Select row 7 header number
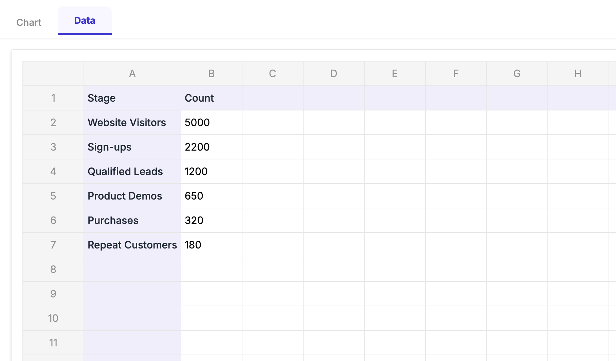 pos(53,245)
